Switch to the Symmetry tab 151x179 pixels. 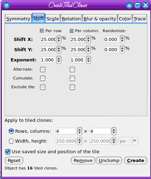click(18, 19)
